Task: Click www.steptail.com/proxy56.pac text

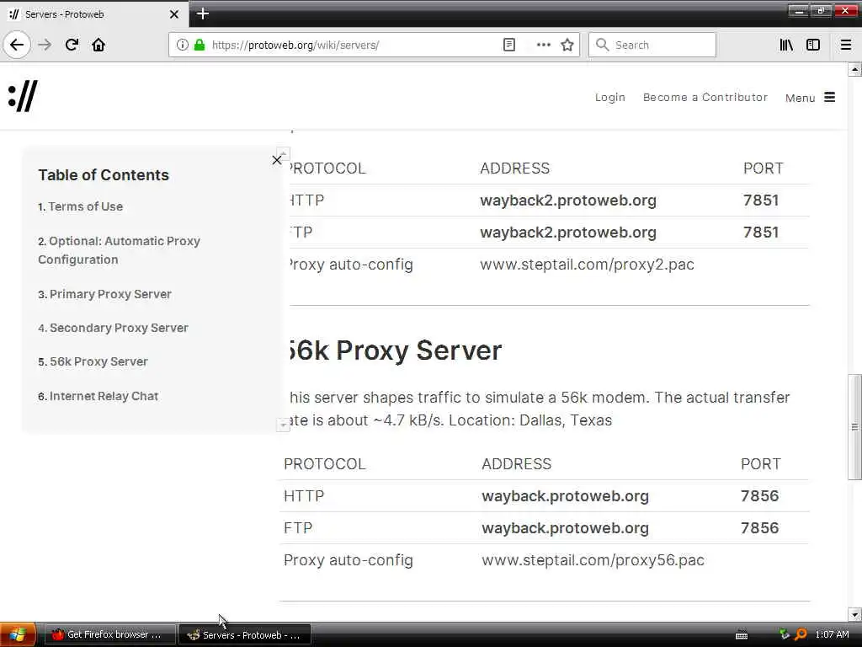Action: click(593, 560)
